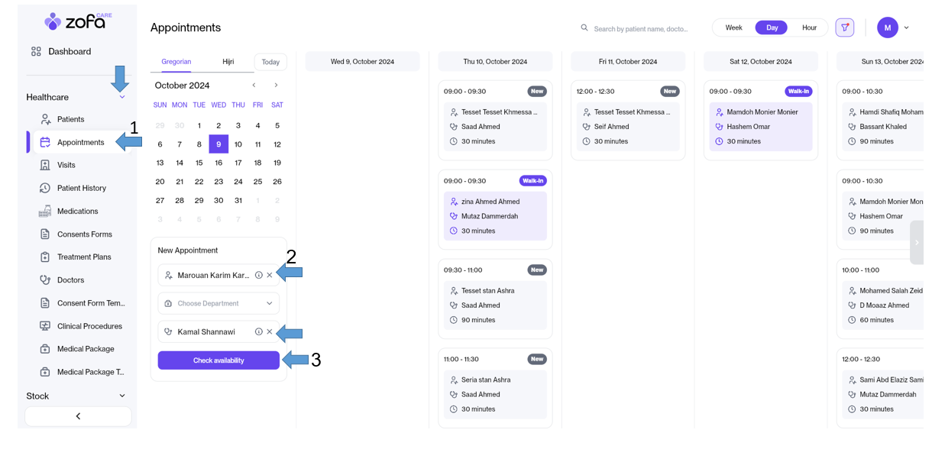Image resolution: width=945 pixels, height=462 pixels.
Task: Switch to the Hijri calendar tab
Action: click(x=228, y=62)
